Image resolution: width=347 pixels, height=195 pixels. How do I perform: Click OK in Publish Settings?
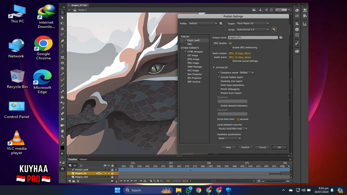click(279, 147)
